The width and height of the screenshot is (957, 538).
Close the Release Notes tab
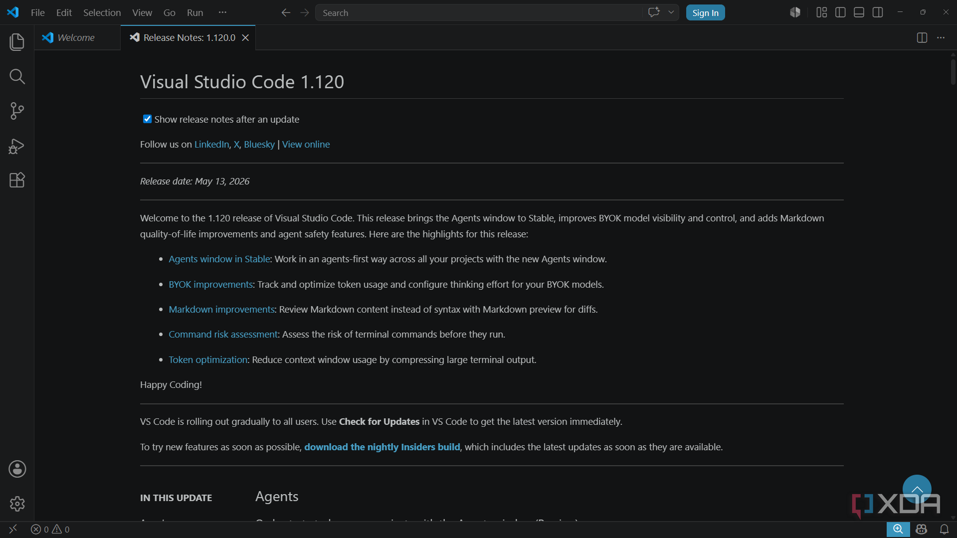pos(245,38)
